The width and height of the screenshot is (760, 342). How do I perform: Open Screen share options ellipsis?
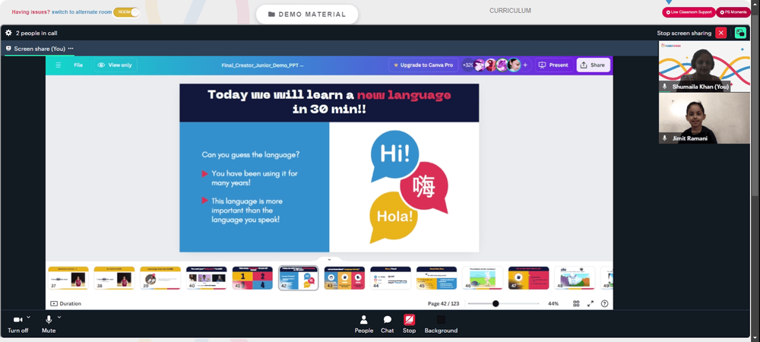(71, 49)
